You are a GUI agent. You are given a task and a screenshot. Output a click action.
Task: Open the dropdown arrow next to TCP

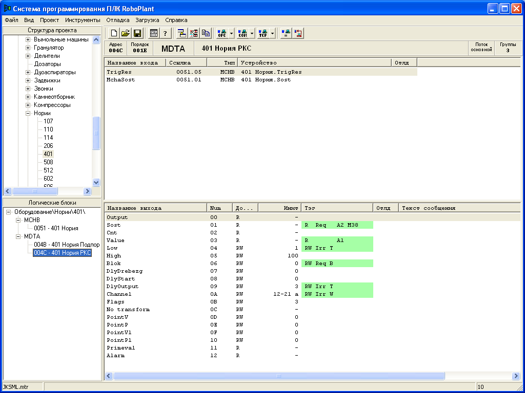coord(273,33)
